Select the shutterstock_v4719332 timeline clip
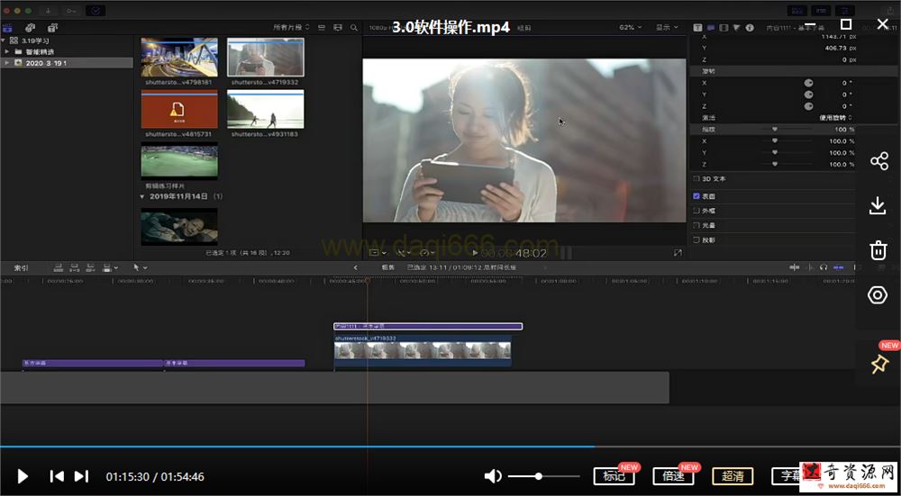Screen dimensions: 901x496 (423, 351)
